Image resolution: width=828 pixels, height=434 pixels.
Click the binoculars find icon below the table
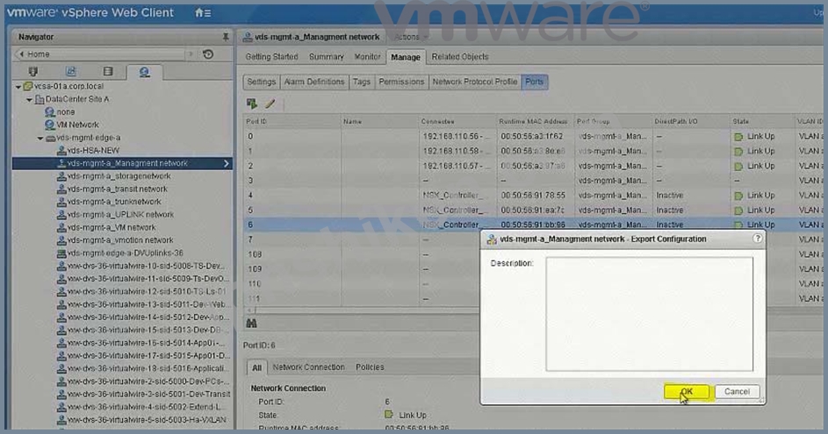(251, 323)
